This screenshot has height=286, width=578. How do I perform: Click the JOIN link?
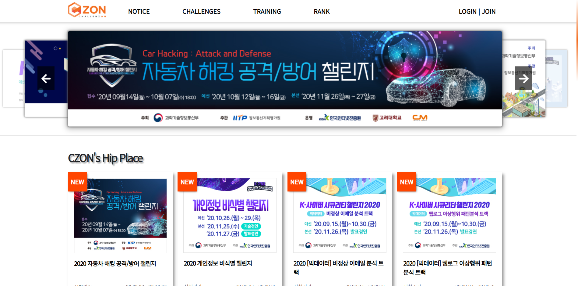(x=489, y=12)
